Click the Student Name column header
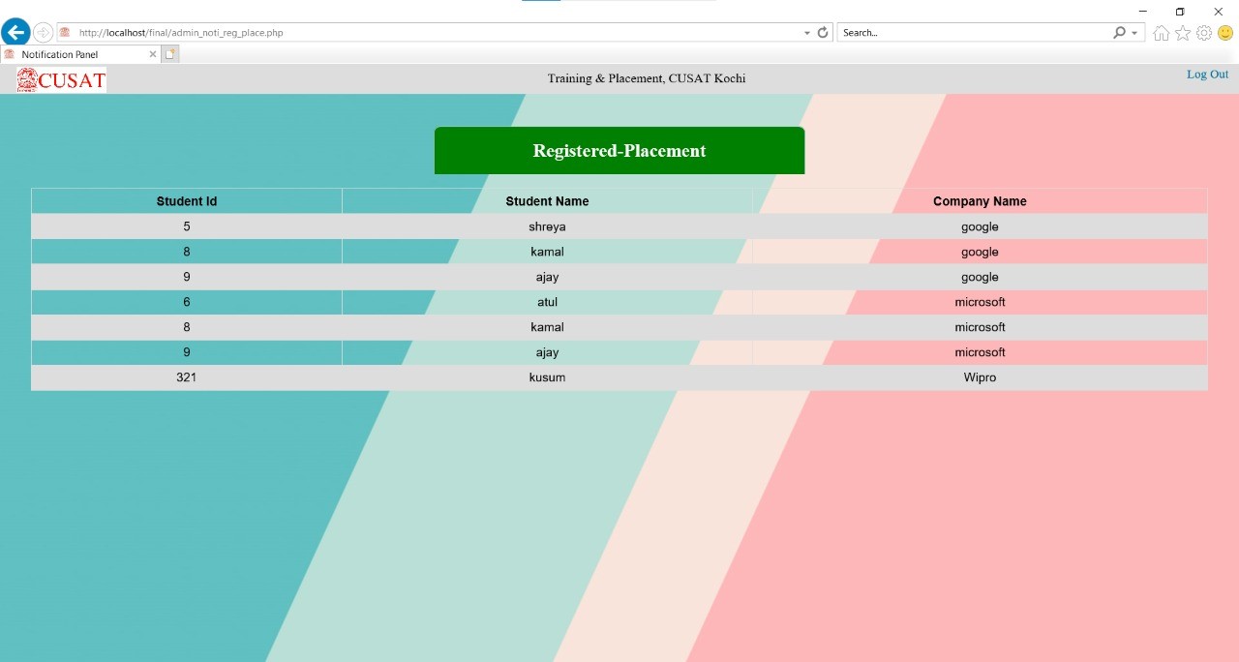The image size is (1239, 662). click(547, 201)
